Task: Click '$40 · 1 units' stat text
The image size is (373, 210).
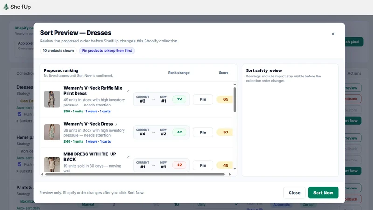Action: coord(73,142)
